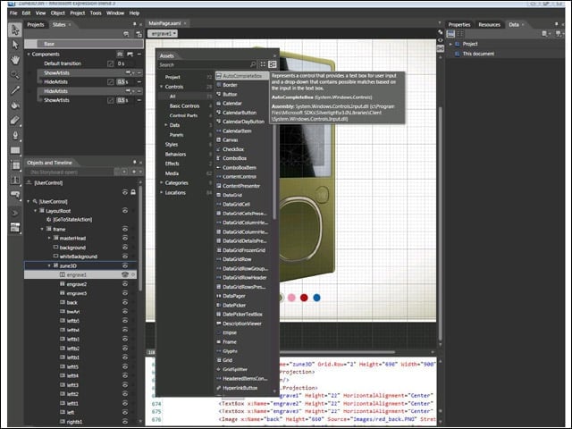Open the engrave1 breadcrumb dropdown
The height and width of the screenshot is (429, 572).
coord(163,34)
